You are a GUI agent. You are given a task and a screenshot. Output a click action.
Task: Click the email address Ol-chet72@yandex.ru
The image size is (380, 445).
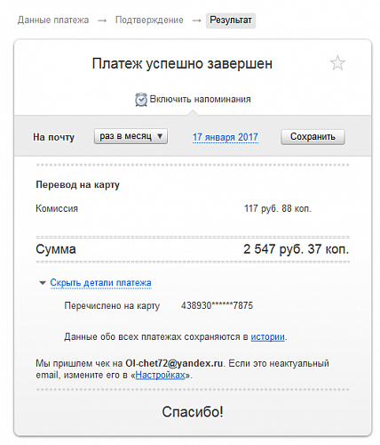point(174,363)
